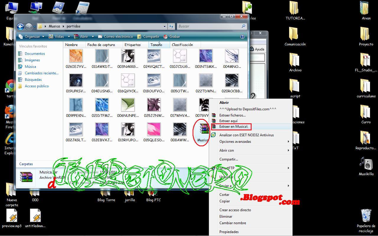Select thumbnail 003NAKKG file
378x236 pixels.
tap(128, 58)
